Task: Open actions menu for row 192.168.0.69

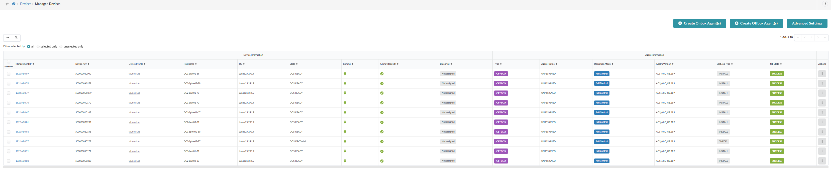Action: pyautogui.click(x=822, y=74)
